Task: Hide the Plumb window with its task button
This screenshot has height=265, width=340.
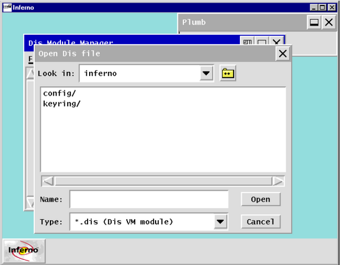Action: (x=314, y=22)
